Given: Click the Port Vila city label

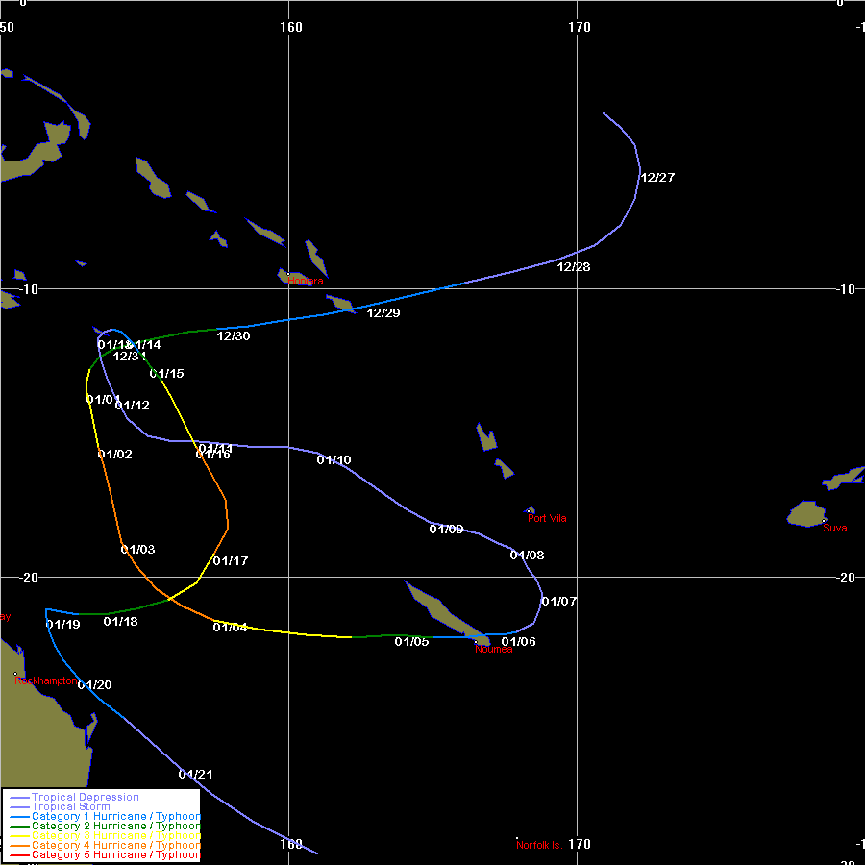Looking at the screenshot, I should tap(547, 519).
